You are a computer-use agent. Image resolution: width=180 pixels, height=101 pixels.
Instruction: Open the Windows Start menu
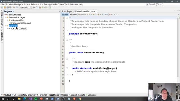[x=3, y=99]
